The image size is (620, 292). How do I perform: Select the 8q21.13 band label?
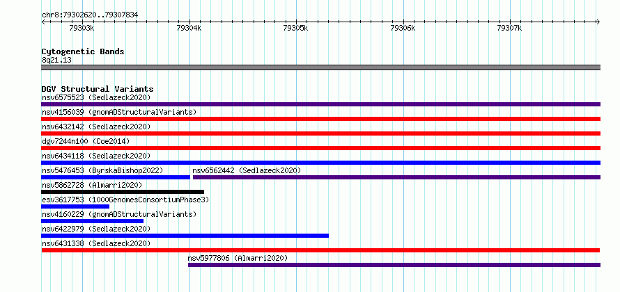pyautogui.click(x=56, y=60)
